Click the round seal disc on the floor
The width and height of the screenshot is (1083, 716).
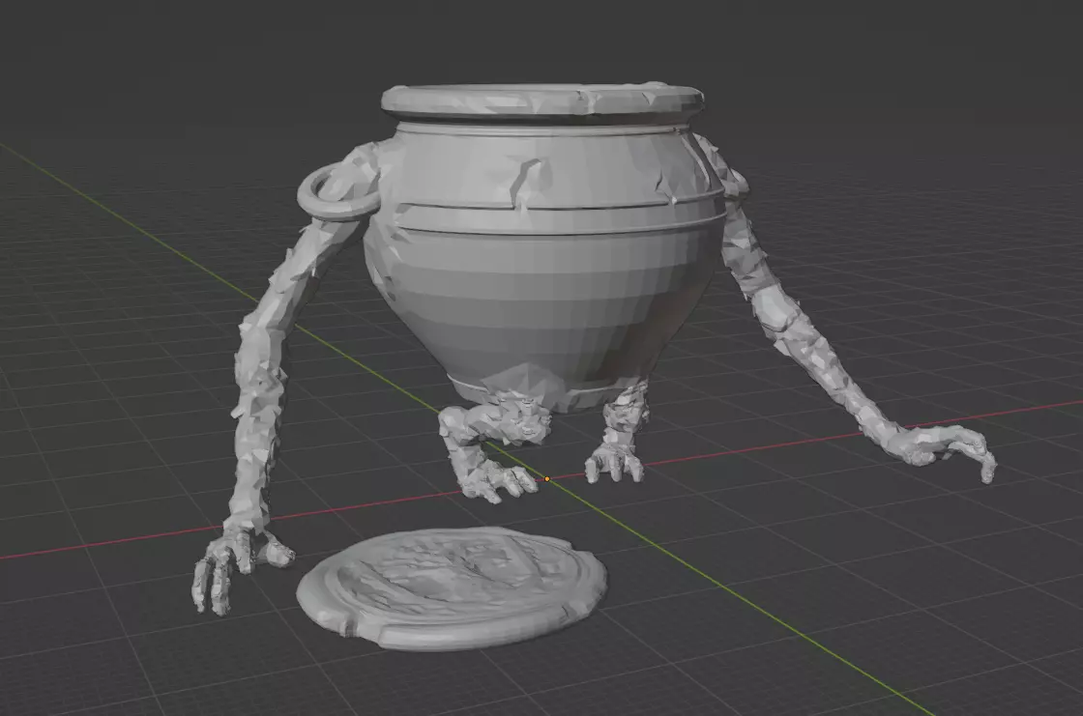click(x=452, y=587)
